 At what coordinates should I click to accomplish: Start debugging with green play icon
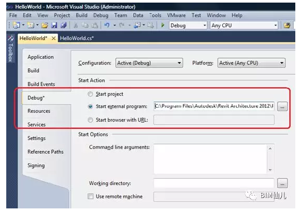pyautogui.click(x=163, y=25)
